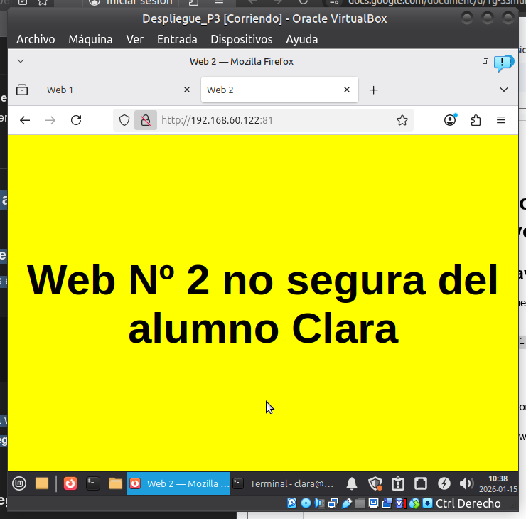Bookmark this page with the star icon

pos(402,120)
